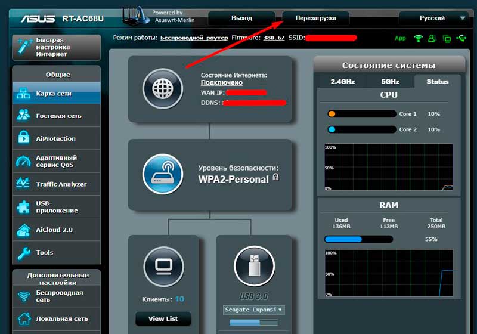This screenshot has width=477, height=334.
Task: Open the Беспроводная сеть menu entry
Action: pyautogui.click(x=57, y=296)
